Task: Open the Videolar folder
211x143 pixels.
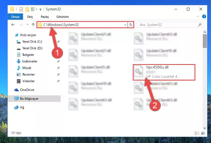Action: [26, 81]
